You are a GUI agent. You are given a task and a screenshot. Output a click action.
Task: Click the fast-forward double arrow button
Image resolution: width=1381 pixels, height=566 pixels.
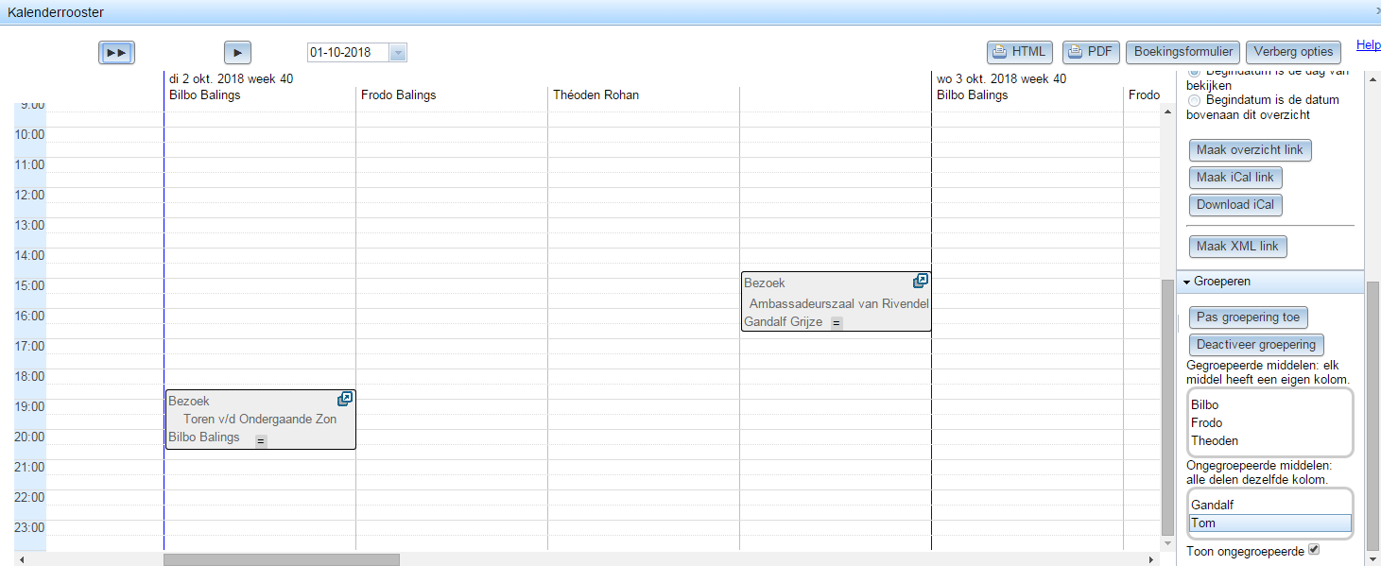(117, 53)
